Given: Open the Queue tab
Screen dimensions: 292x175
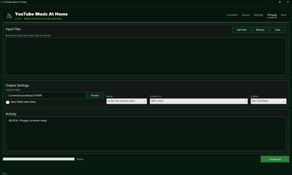Looking at the screenshot, I should pyautogui.click(x=245, y=15).
